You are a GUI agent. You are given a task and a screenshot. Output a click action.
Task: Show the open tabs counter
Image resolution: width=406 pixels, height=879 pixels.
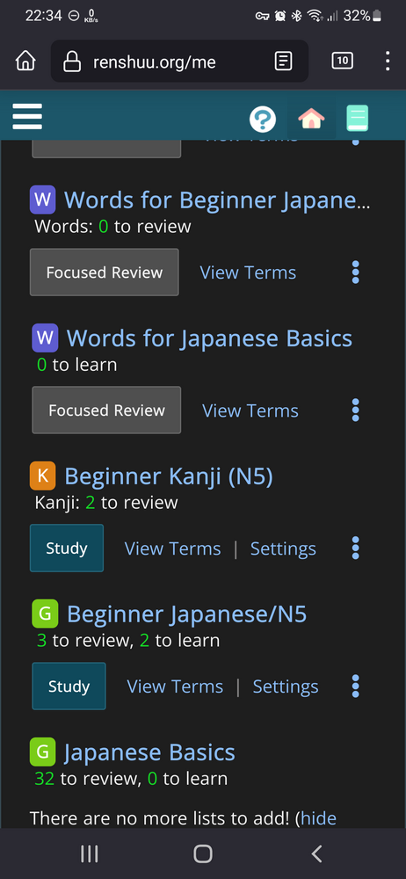[342, 61]
